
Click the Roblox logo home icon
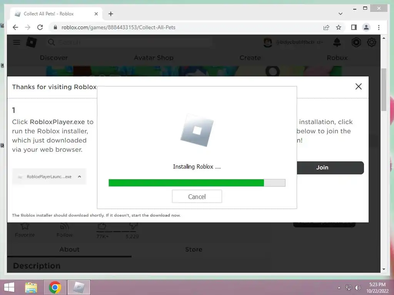tap(32, 42)
